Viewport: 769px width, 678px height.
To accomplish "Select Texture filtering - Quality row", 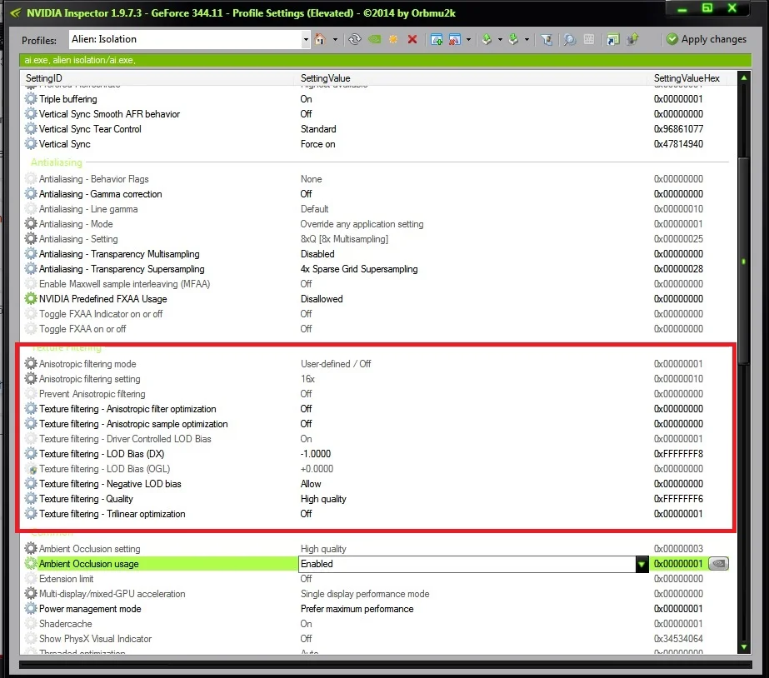I will pyautogui.click(x=378, y=499).
